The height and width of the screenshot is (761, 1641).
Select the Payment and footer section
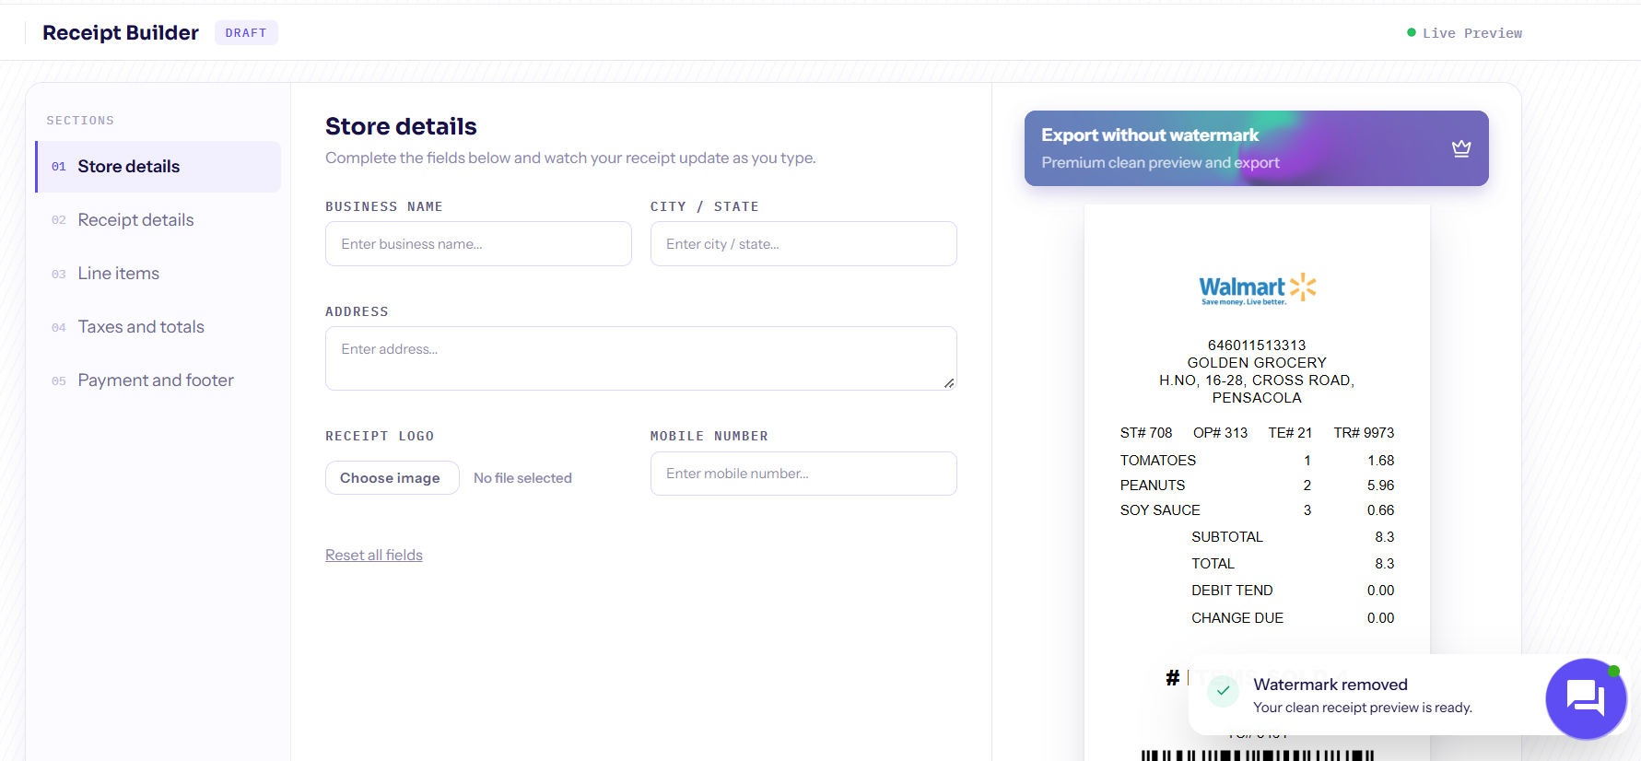pyautogui.click(x=158, y=380)
